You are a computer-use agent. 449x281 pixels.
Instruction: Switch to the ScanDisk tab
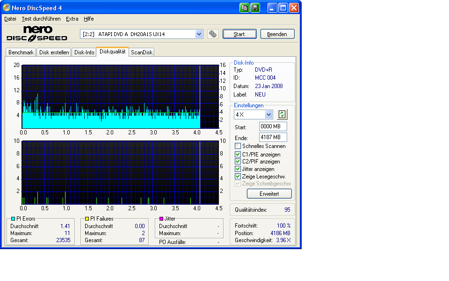coord(141,52)
